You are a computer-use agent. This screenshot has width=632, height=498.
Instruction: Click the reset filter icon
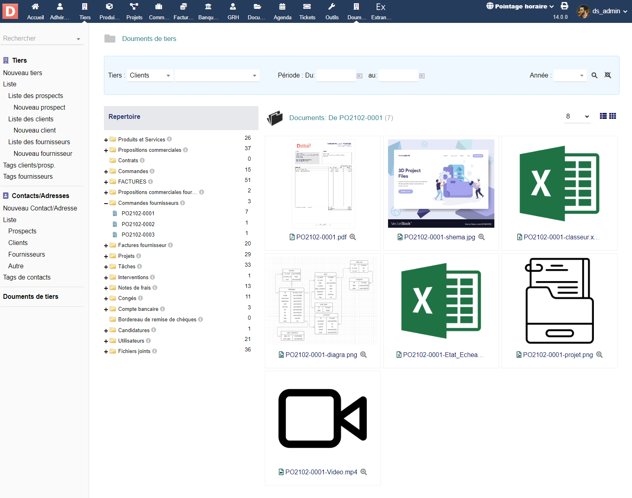point(608,76)
